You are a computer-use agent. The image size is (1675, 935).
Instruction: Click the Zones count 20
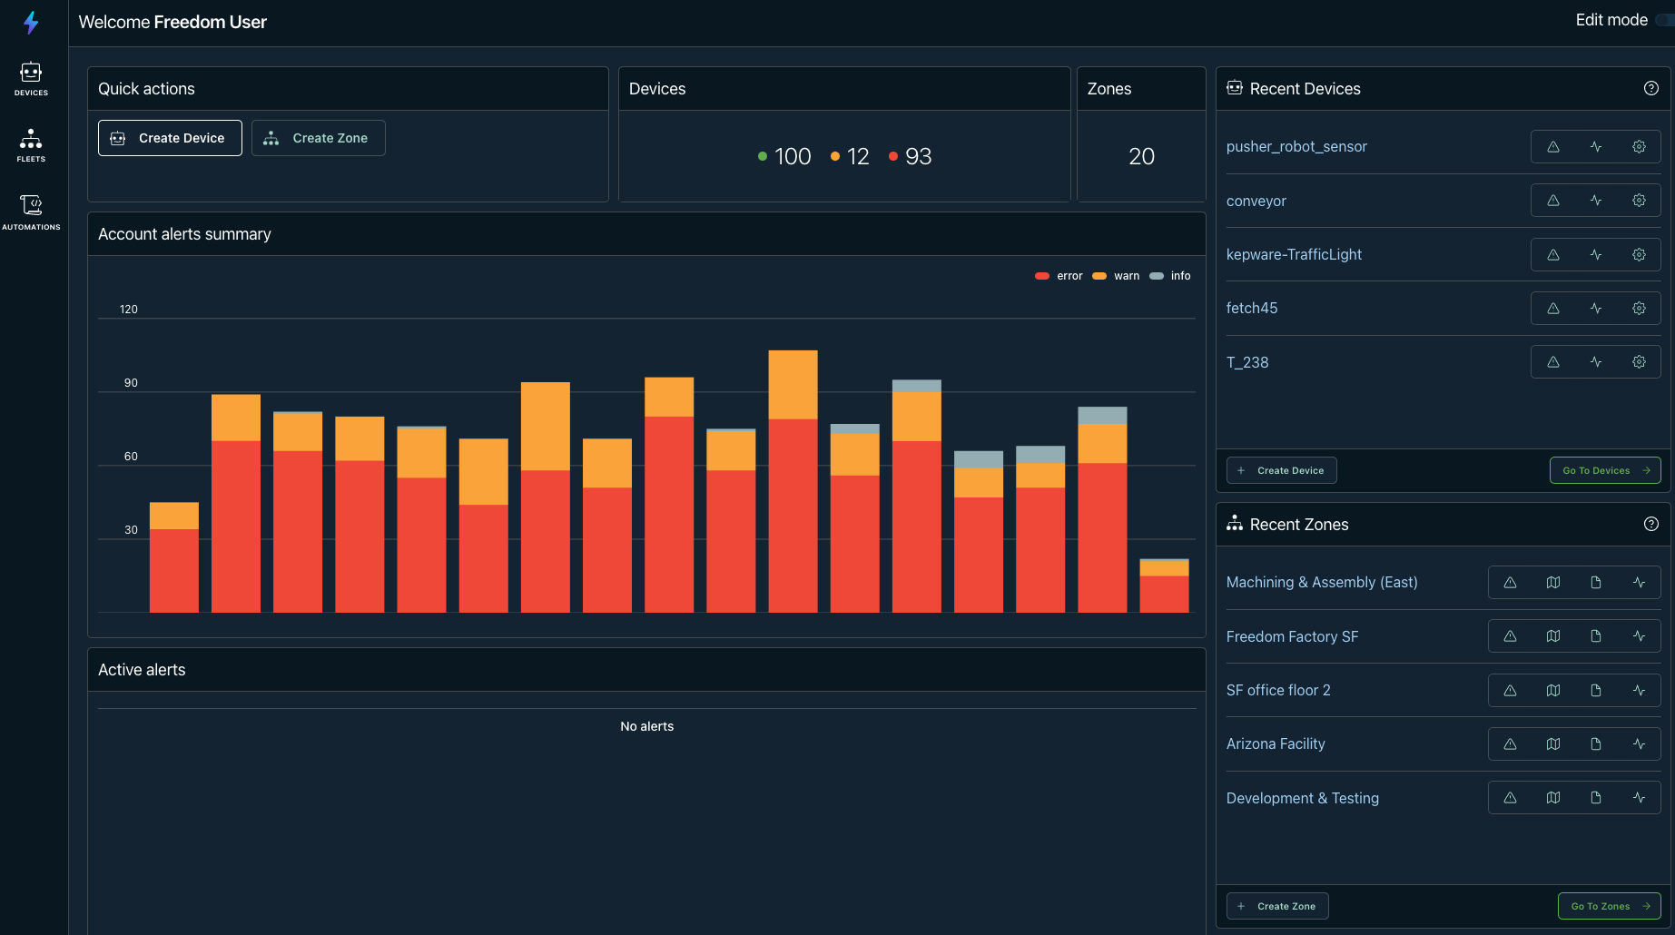[1141, 156]
